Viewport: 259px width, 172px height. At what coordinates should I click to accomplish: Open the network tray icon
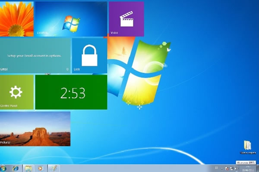click(x=232, y=169)
